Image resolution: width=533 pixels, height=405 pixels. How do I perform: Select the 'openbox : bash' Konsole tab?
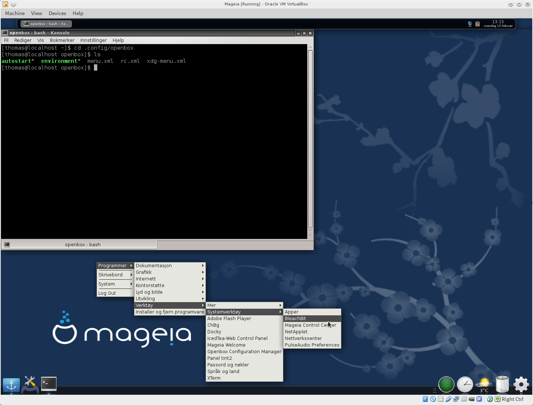click(79, 244)
